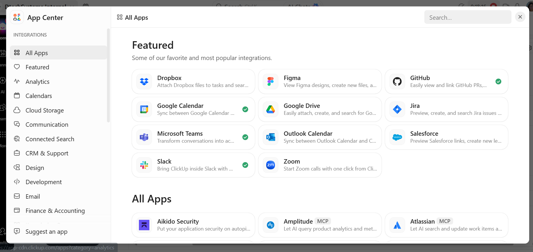Click the envelope icon beside Email

tap(17, 196)
